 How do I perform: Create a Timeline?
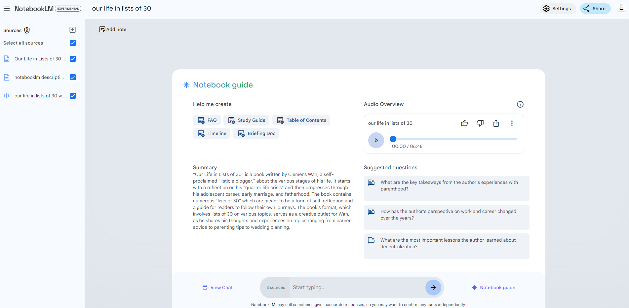(212, 133)
